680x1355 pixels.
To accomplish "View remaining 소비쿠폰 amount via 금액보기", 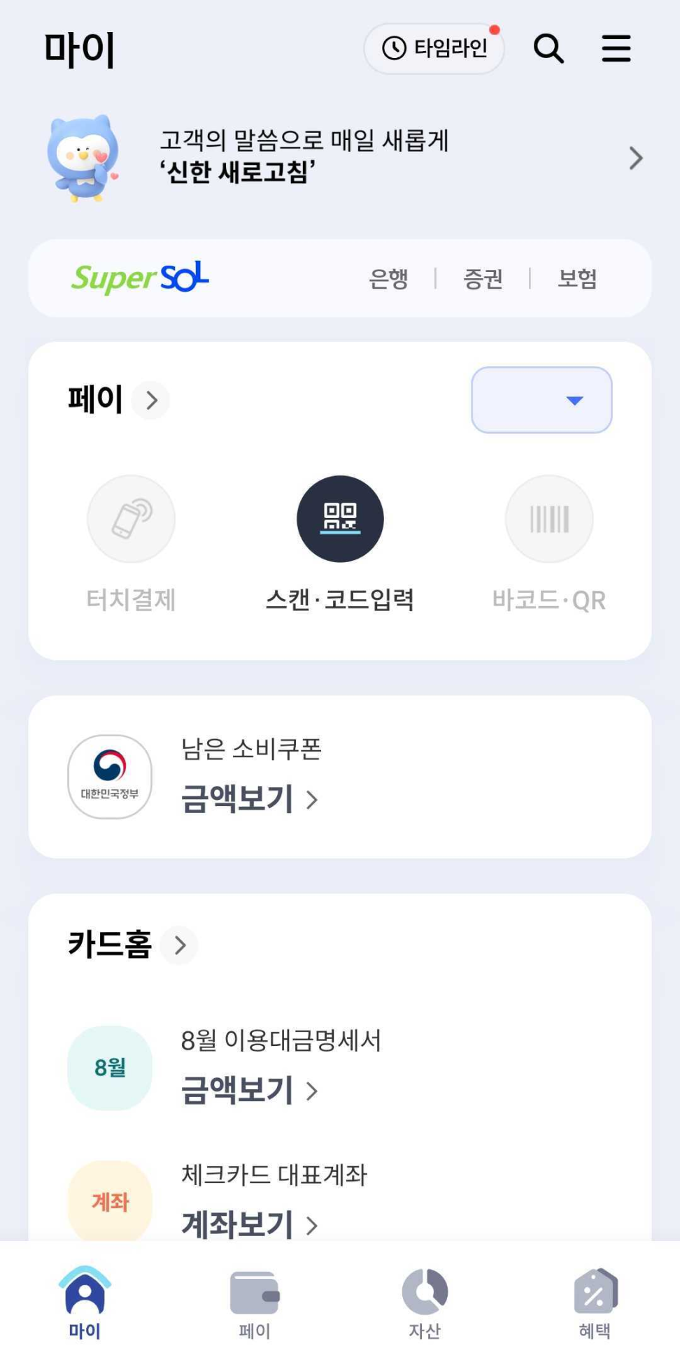I will pyautogui.click(x=249, y=798).
